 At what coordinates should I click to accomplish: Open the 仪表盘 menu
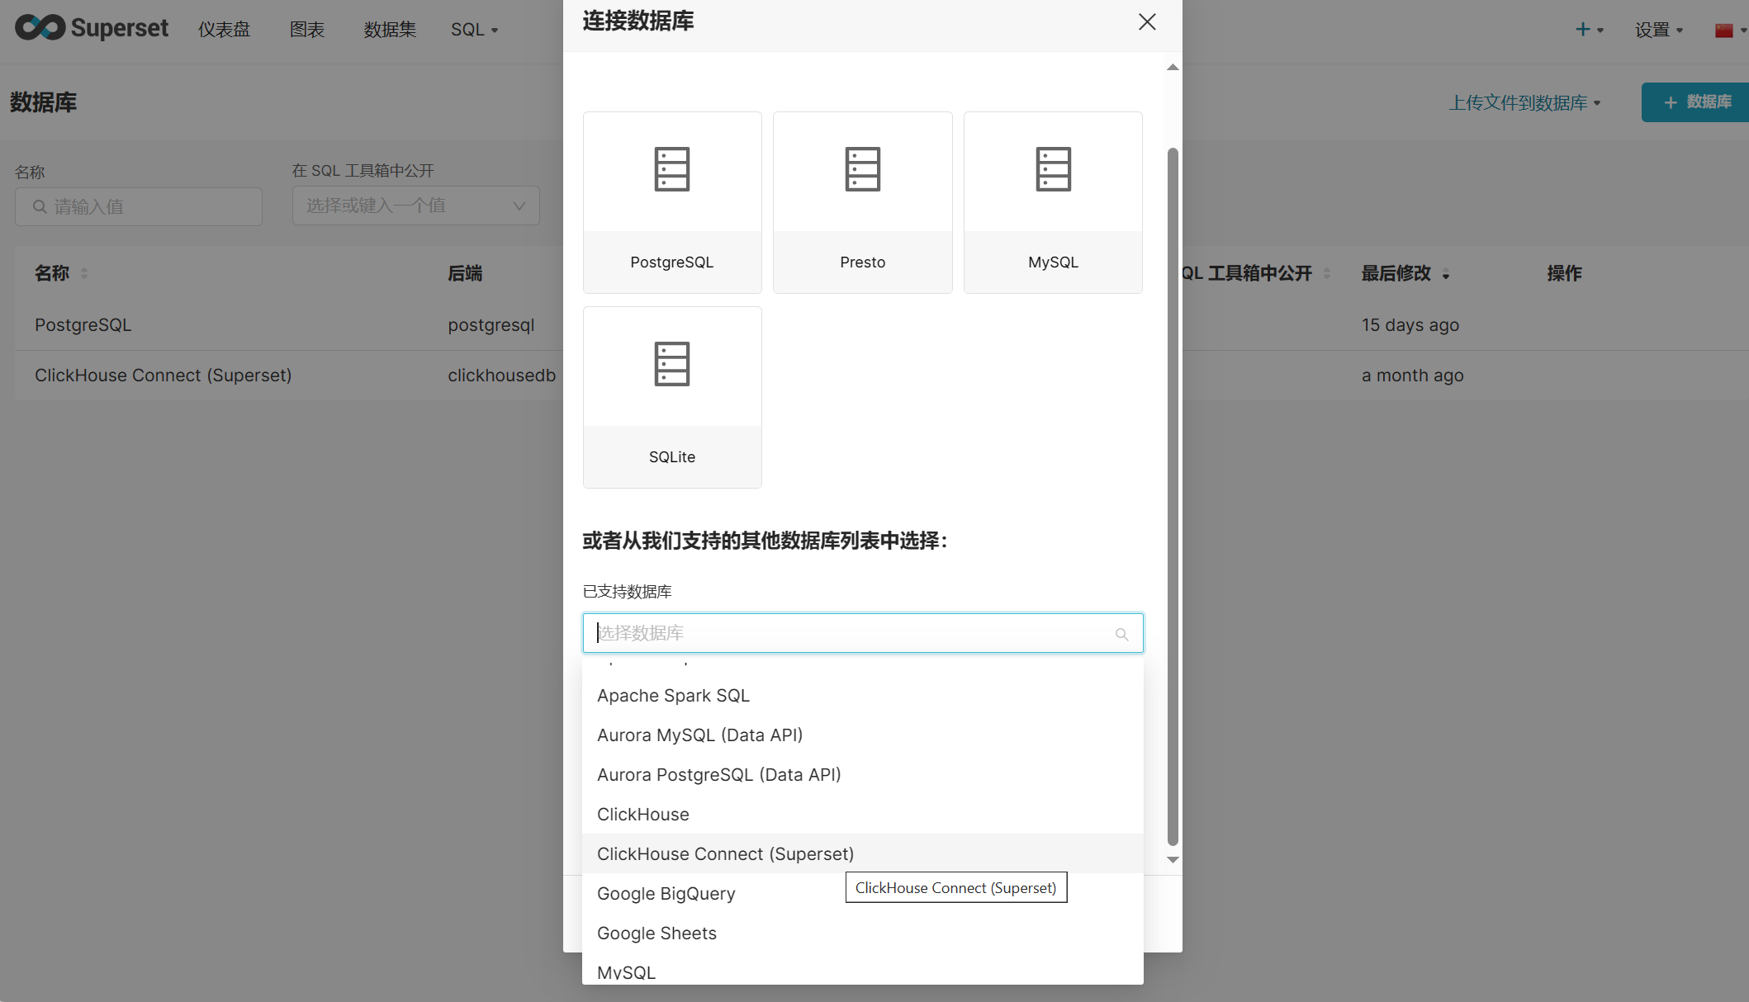224,30
